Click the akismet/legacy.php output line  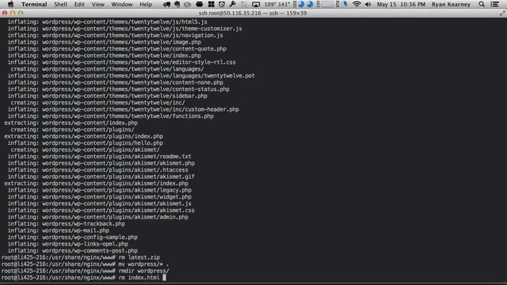[100, 190]
